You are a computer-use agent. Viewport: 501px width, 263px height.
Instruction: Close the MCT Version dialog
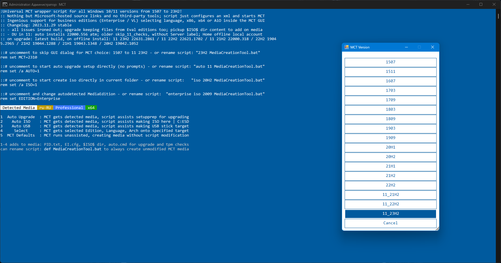(433, 47)
